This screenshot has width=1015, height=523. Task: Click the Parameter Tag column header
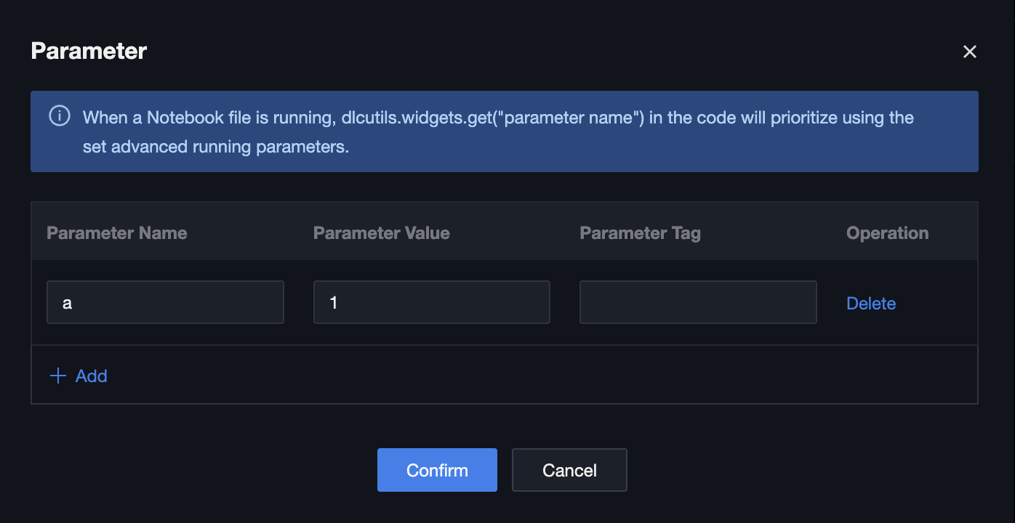pyautogui.click(x=640, y=233)
